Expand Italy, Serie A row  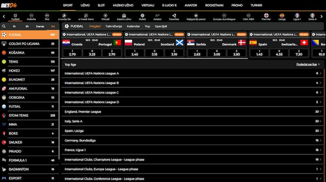click(x=193, y=121)
